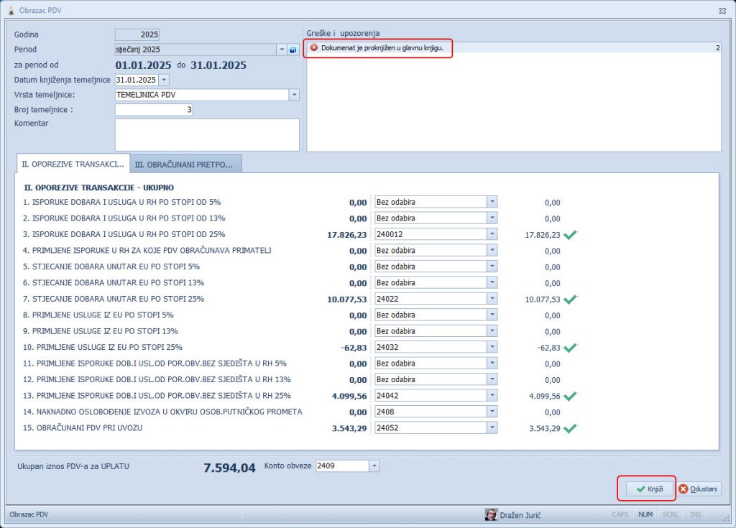Click the Broj temeljnice input field
Image resolution: width=736 pixels, height=528 pixels.
[154, 110]
